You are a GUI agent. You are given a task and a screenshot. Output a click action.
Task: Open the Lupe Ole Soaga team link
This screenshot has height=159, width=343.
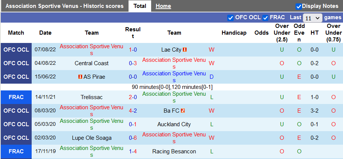pyautogui.click(x=92, y=138)
